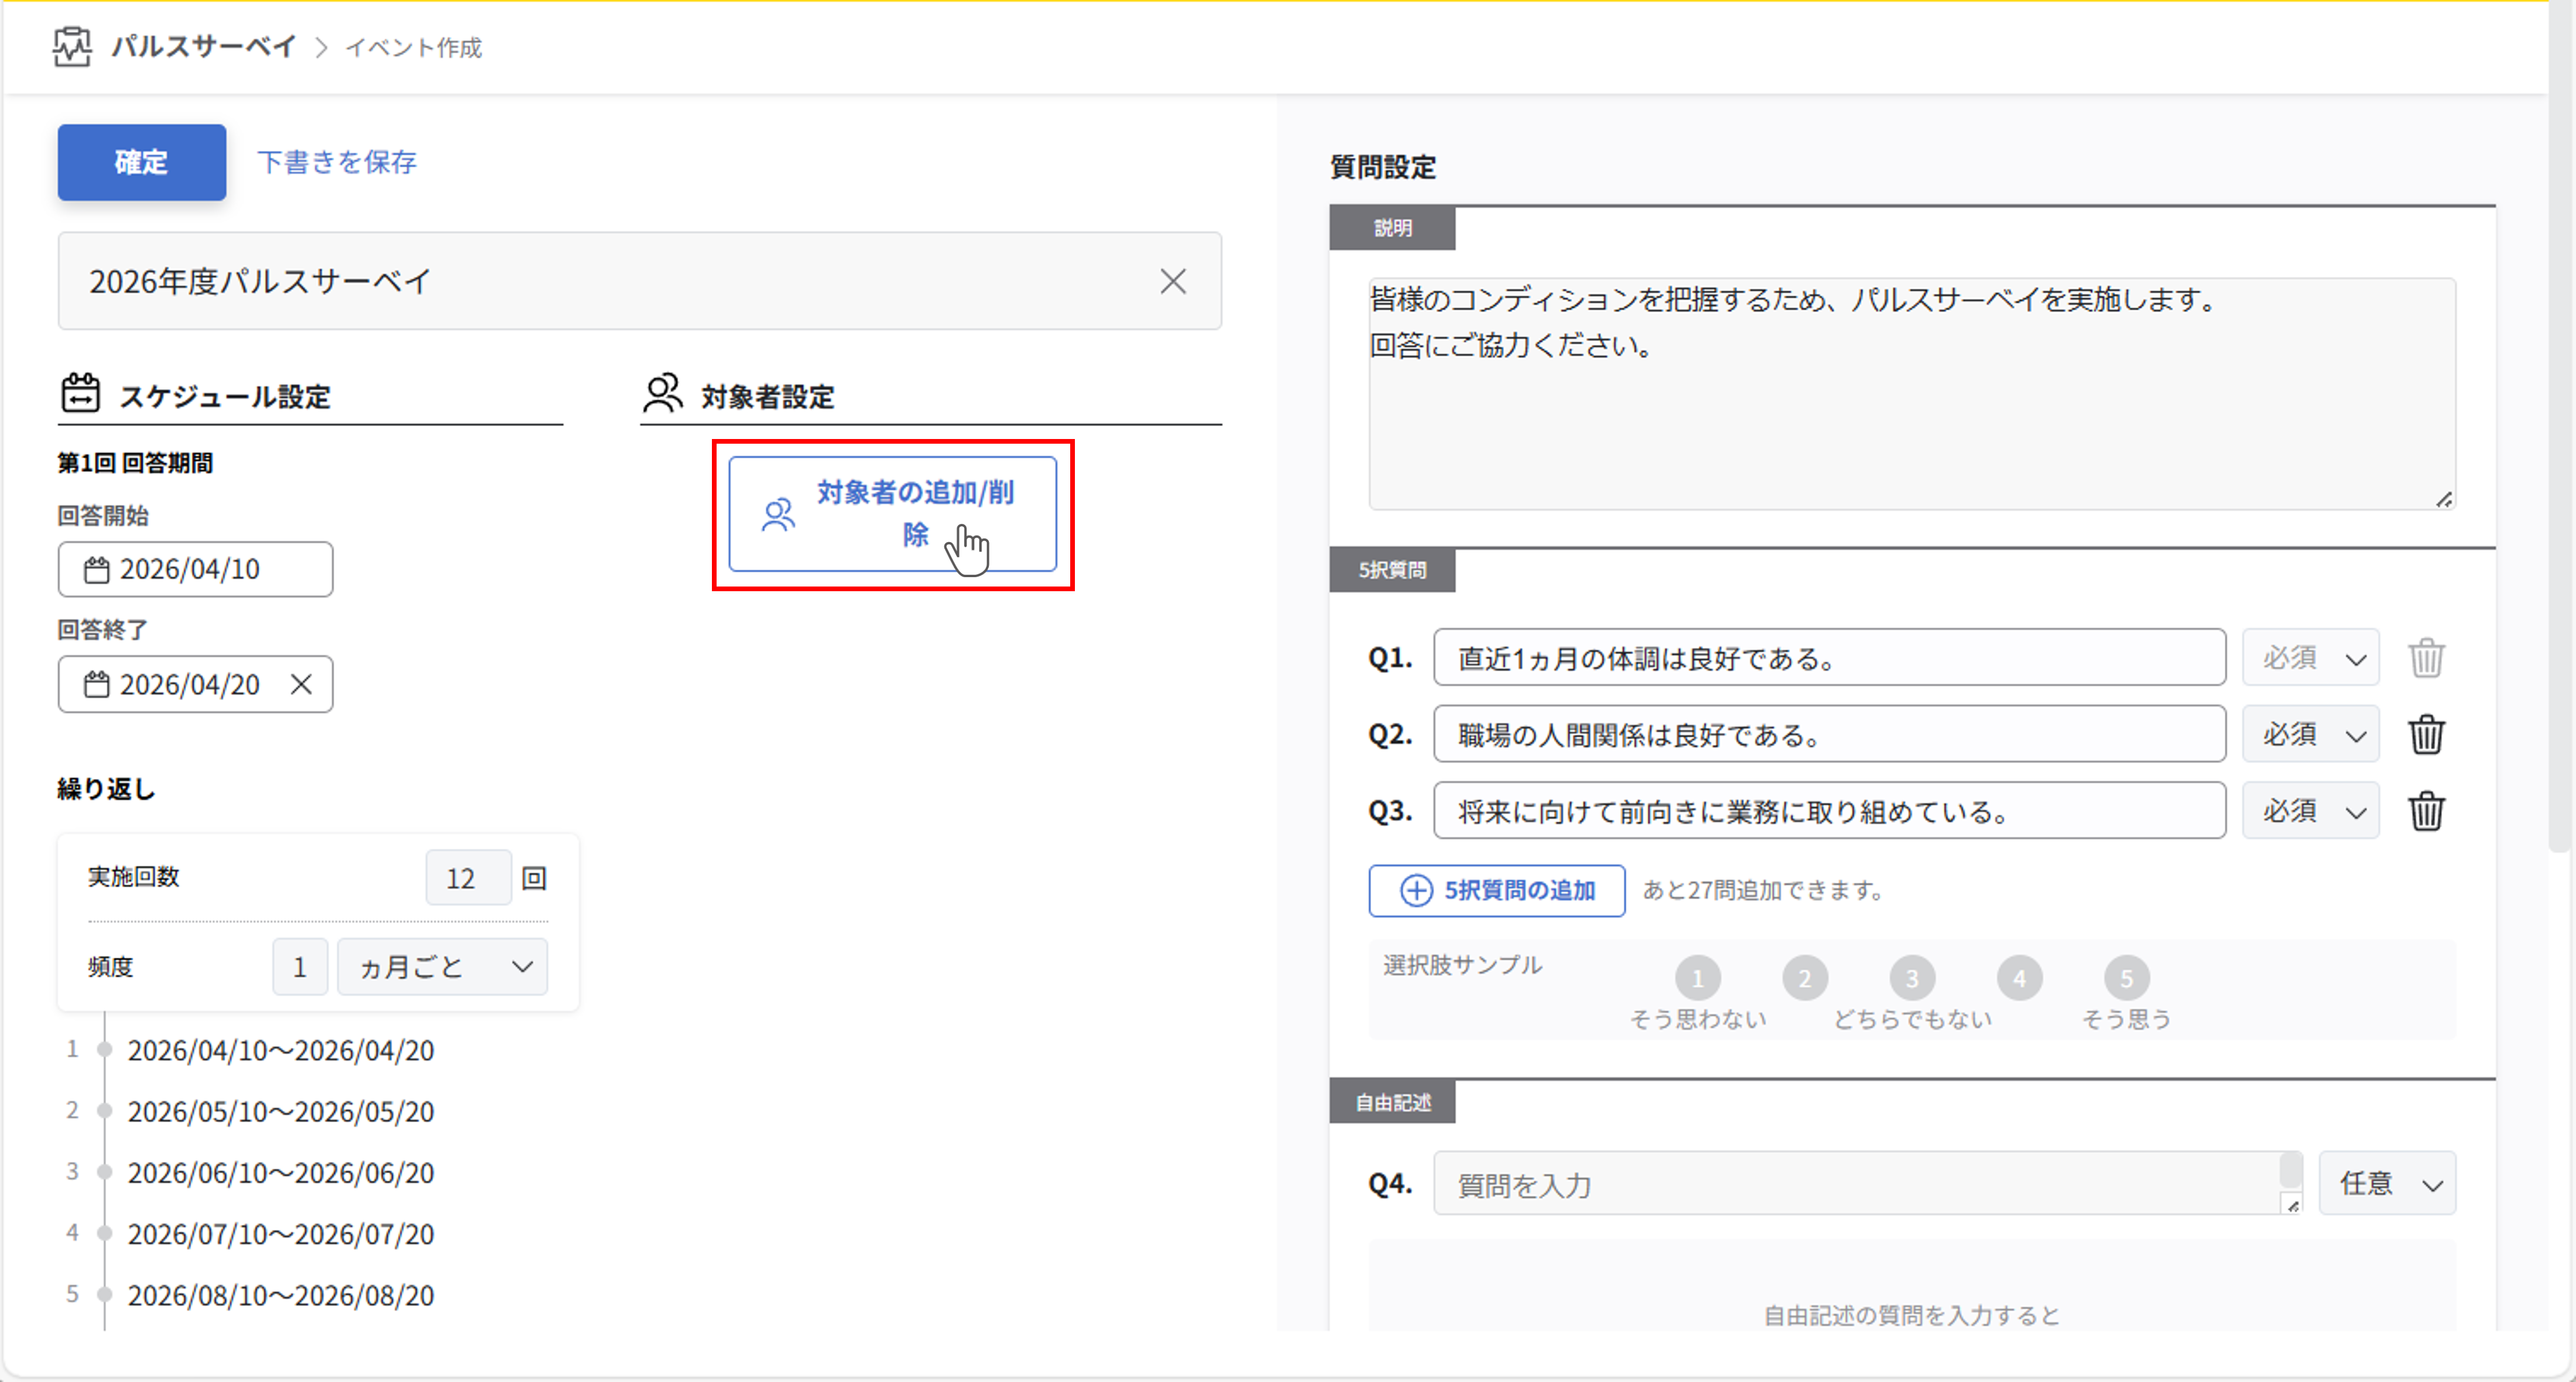
Task: Clear the event title with X icon
Action: [1172, 282]
